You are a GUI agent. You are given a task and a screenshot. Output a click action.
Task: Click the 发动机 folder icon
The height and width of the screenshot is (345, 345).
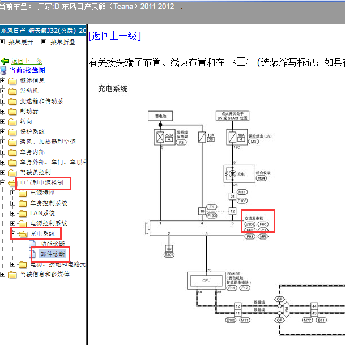point(12,91)
